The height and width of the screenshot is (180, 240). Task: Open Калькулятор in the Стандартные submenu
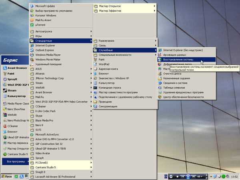click(x=125, y=83)
